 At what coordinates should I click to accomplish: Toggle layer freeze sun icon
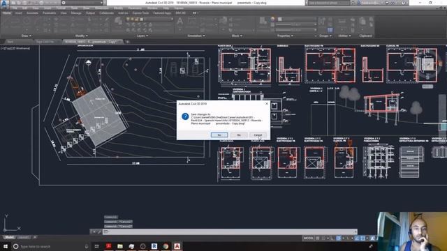132,20
